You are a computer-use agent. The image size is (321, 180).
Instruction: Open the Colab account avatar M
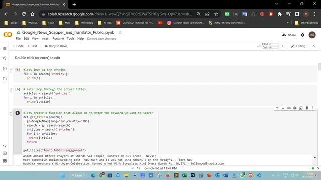pos(312,35)
